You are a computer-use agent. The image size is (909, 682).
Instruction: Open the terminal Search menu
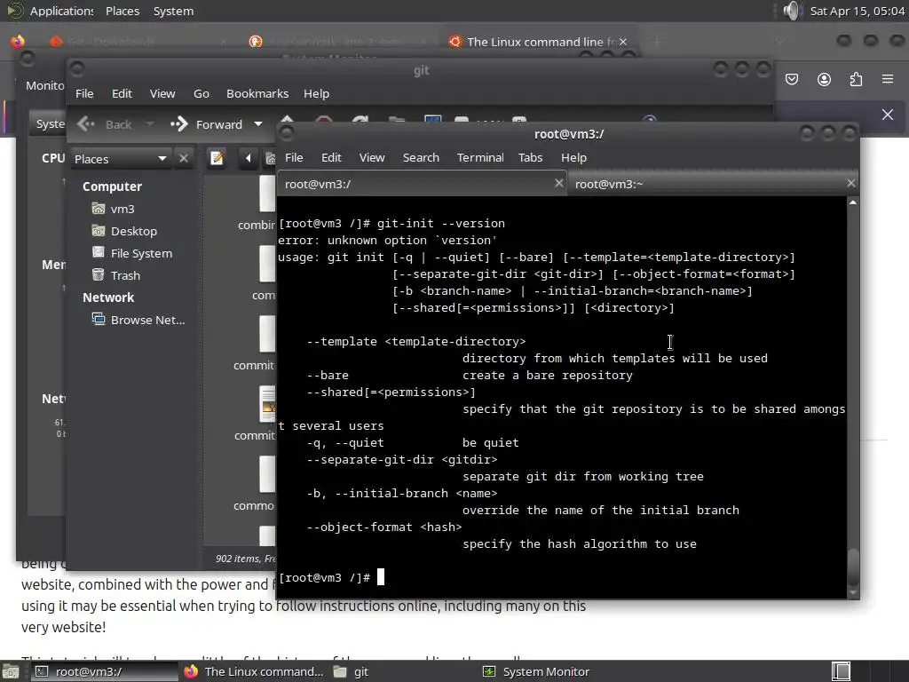[x=421, y=157]
